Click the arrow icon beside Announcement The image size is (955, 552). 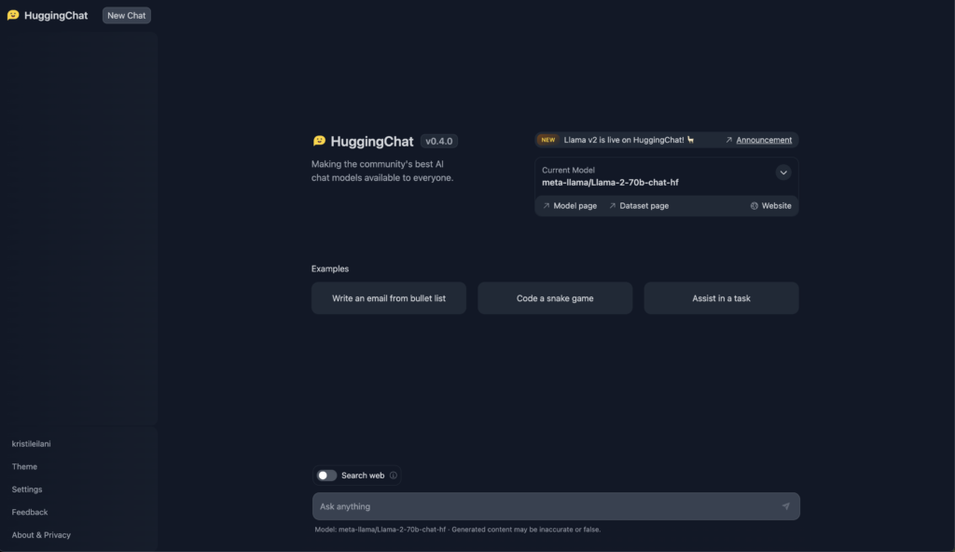(x=729, y=140)
